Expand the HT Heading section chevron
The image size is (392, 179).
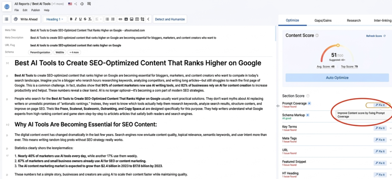(390, 175)
